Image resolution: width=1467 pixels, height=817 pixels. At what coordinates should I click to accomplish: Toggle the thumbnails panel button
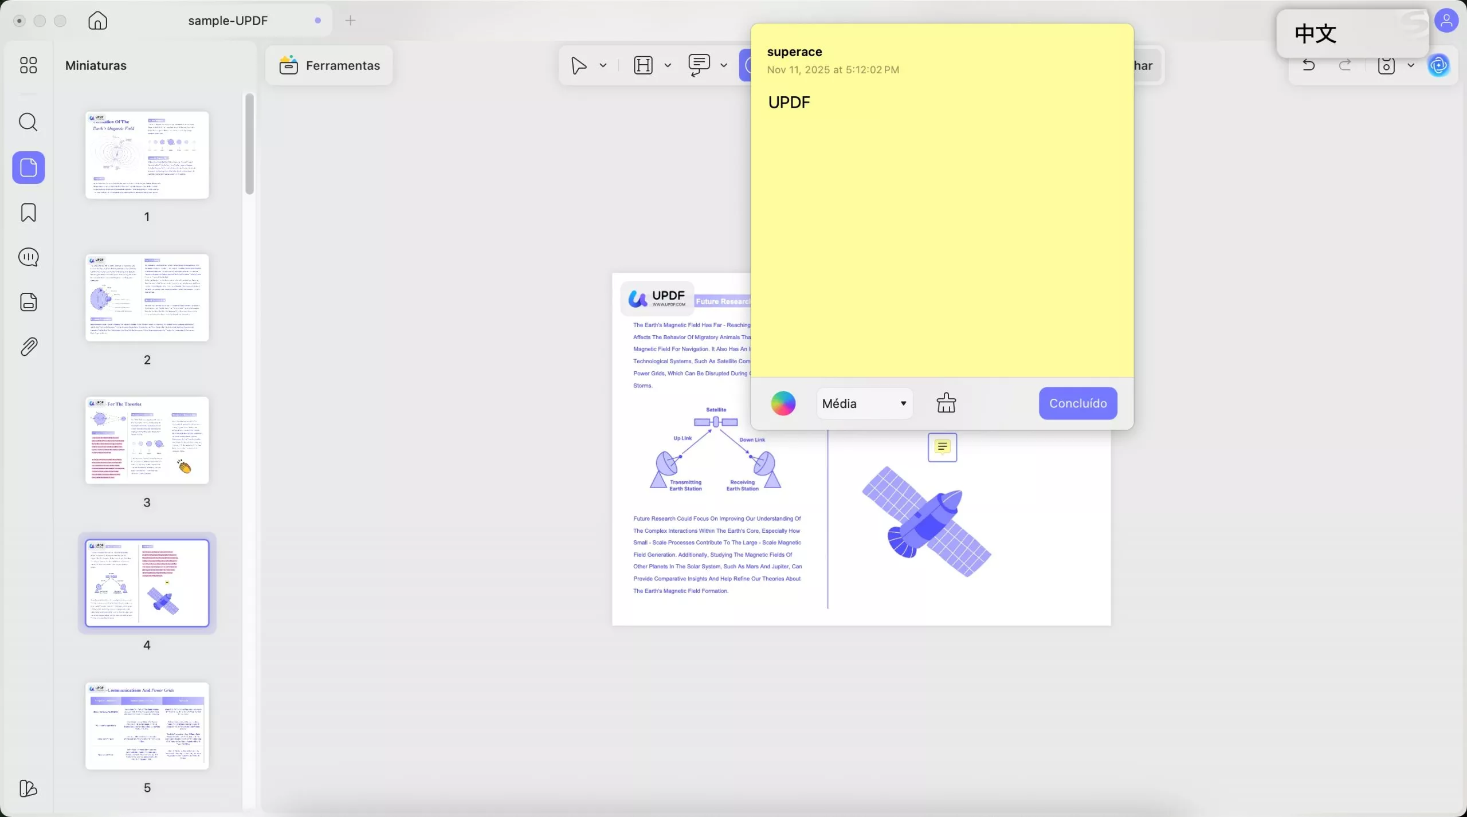pyautogui.click(x=28, y=168)
